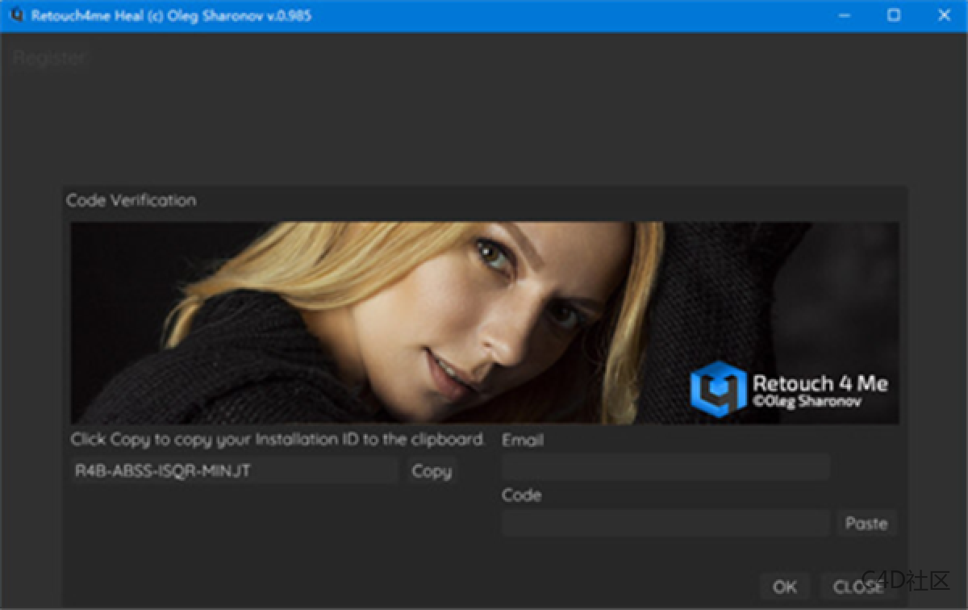Image resolution: width=968 pixels, height=610 pixels.
Task: Click inside the Code input field
Action: tap(665, 523)
